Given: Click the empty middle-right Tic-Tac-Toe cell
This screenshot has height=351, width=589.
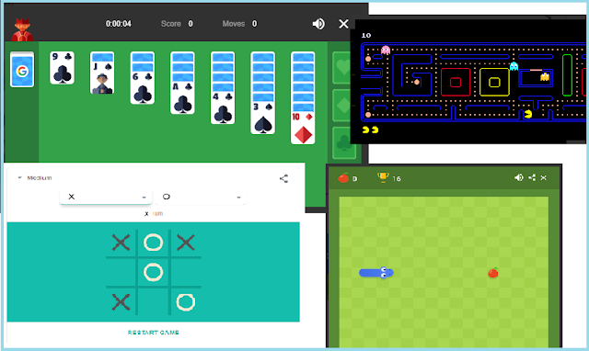Looking at the screenshot, I should click(186, 272).
